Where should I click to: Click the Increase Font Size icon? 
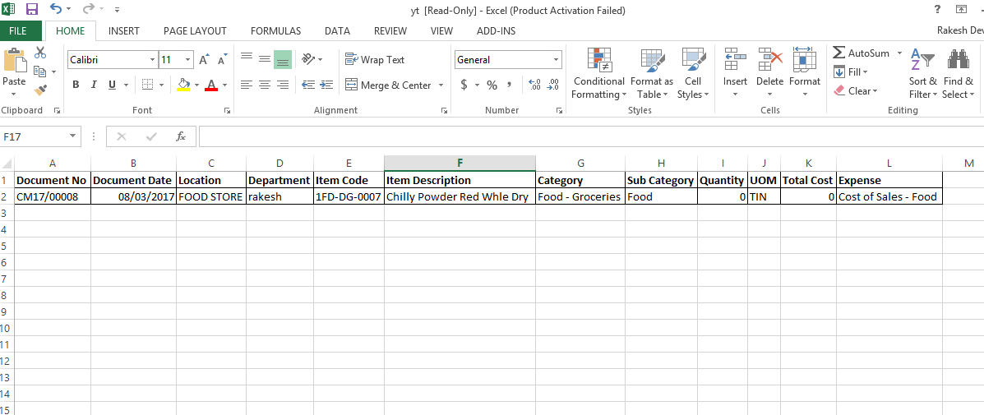pyautogui.click(x=203, y=60)
